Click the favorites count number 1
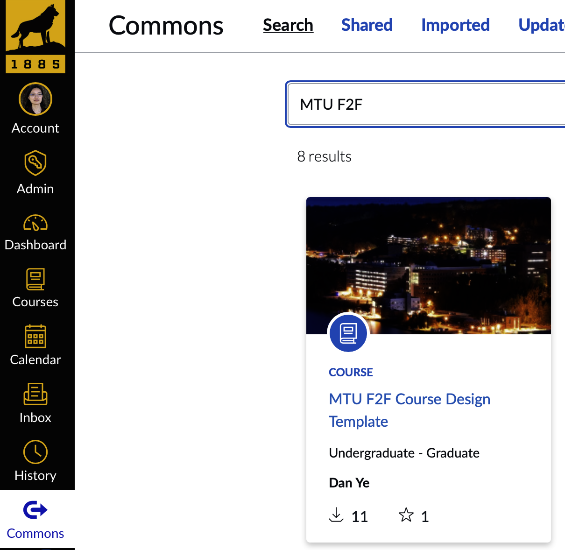Viewport: 565px width, 550px height. pos(424,516)
